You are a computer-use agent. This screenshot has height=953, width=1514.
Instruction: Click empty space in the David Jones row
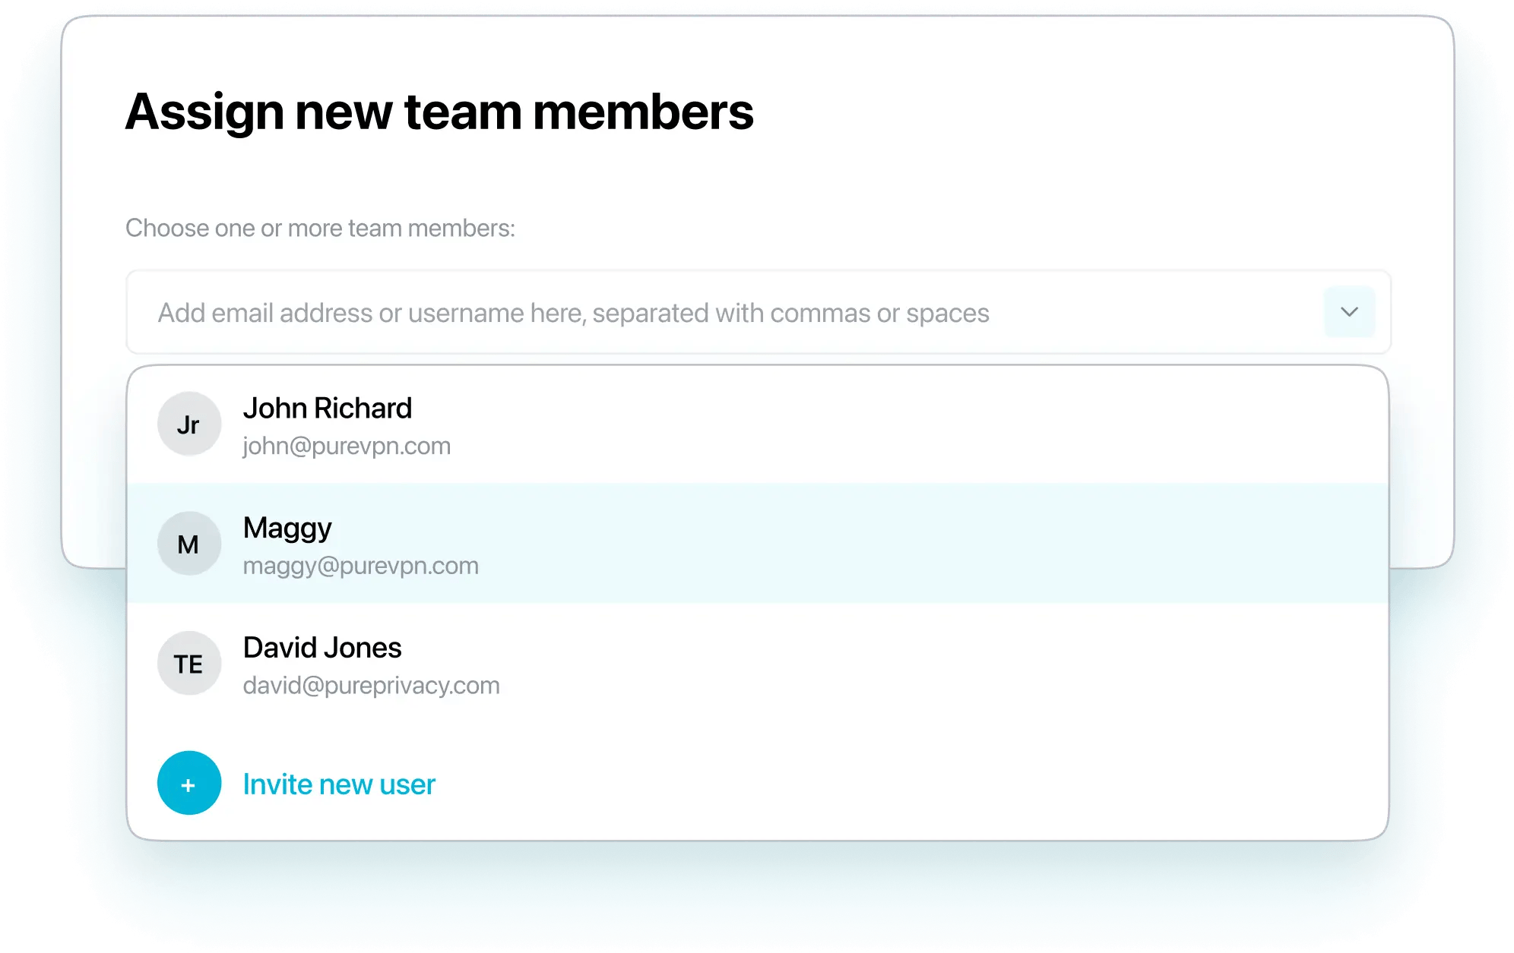pos(912,664)
